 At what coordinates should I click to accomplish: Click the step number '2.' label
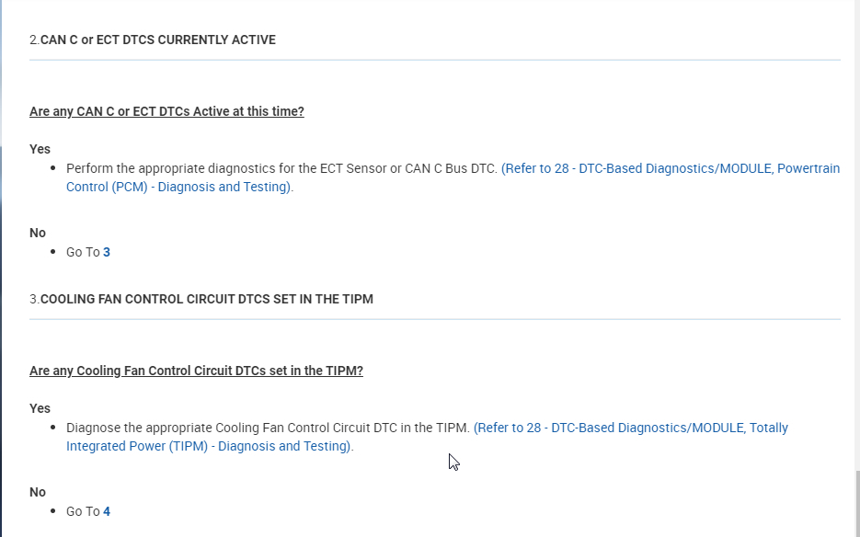click(34, 40)
